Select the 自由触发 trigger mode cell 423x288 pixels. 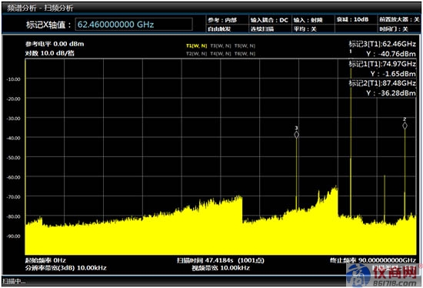pos(227,29)
